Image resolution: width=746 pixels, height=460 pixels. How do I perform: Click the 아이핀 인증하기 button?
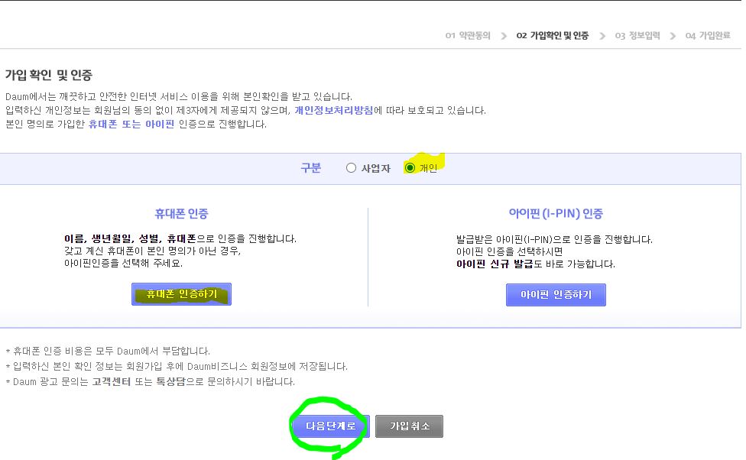click(x=556, y=294)
